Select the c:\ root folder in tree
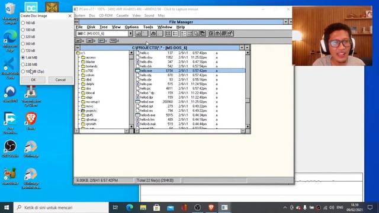The width and height of the screenshot is (379, 213). click(x=81, y=53)
